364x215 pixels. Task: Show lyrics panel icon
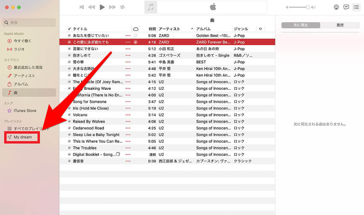coord(346,7)
